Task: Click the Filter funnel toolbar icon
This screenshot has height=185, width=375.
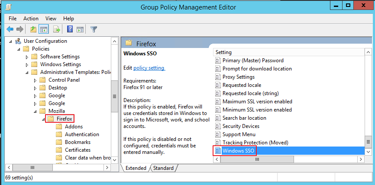Action: click(x=94, y=29)
